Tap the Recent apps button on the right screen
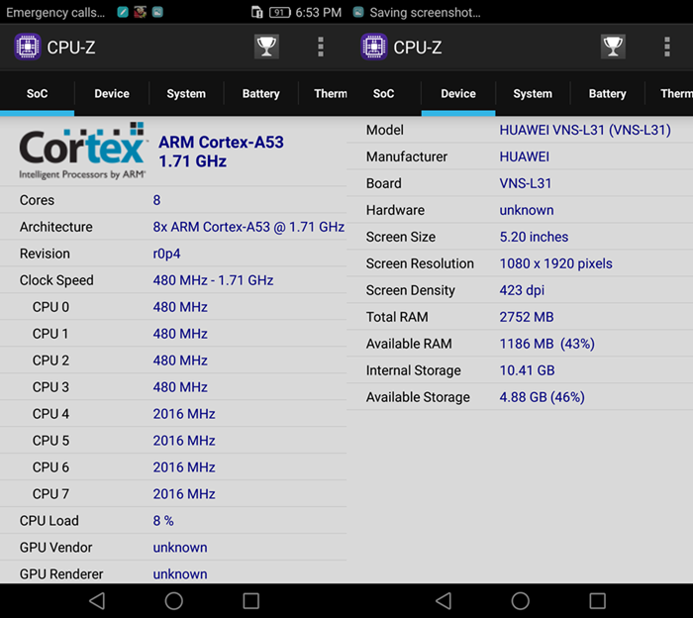The image size is (693, 618). click(598, 601)
